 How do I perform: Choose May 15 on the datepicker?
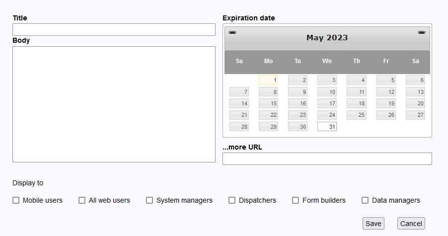click(268, 103)
